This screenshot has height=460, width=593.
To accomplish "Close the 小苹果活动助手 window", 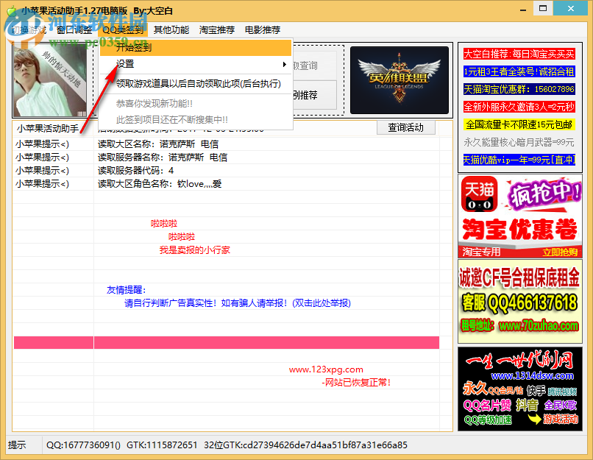I will tap(571, 8).
